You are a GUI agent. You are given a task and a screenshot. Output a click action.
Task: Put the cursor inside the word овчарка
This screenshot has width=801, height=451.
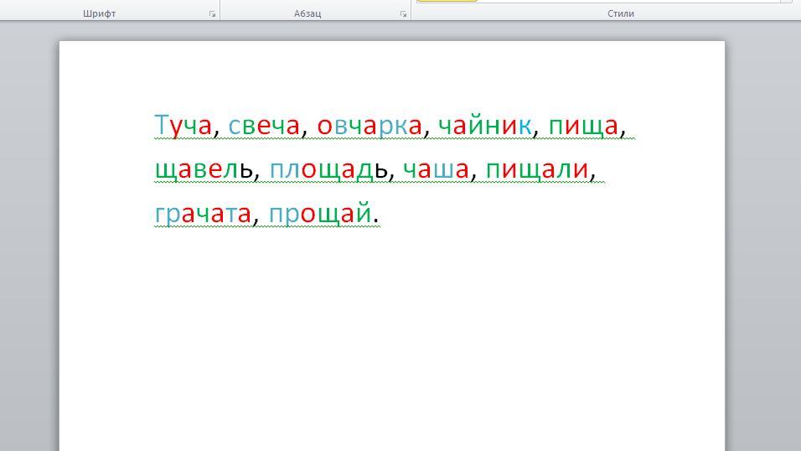tap(369, 126)
